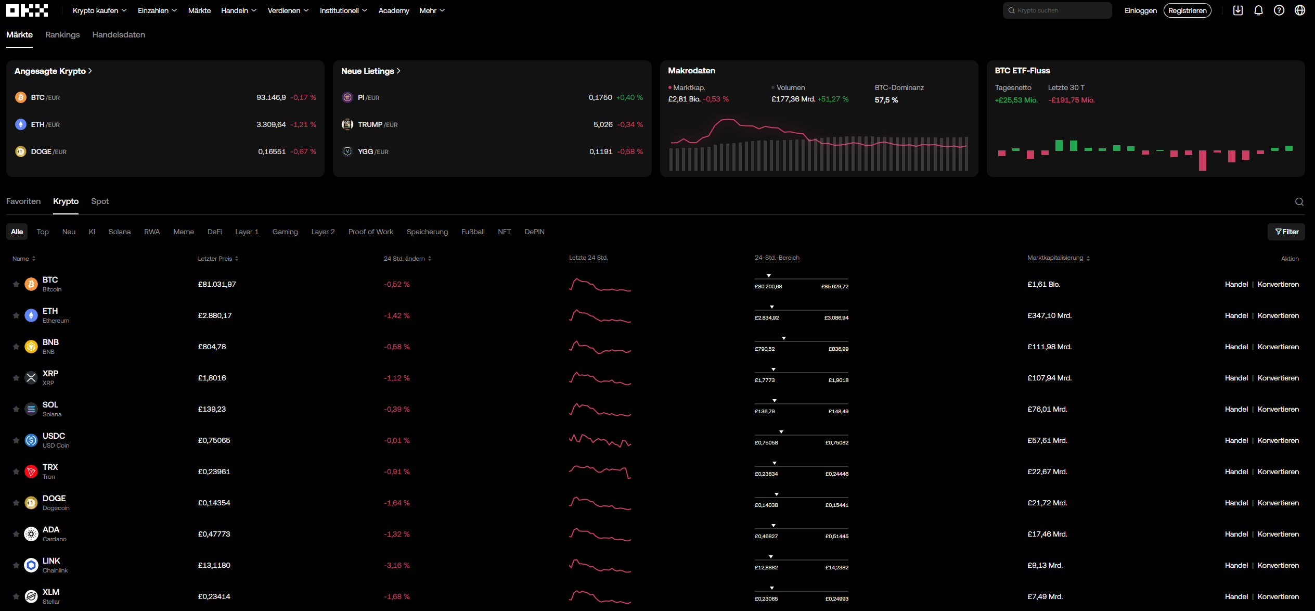Toggle the favorite star for SOL

point(16,409)
